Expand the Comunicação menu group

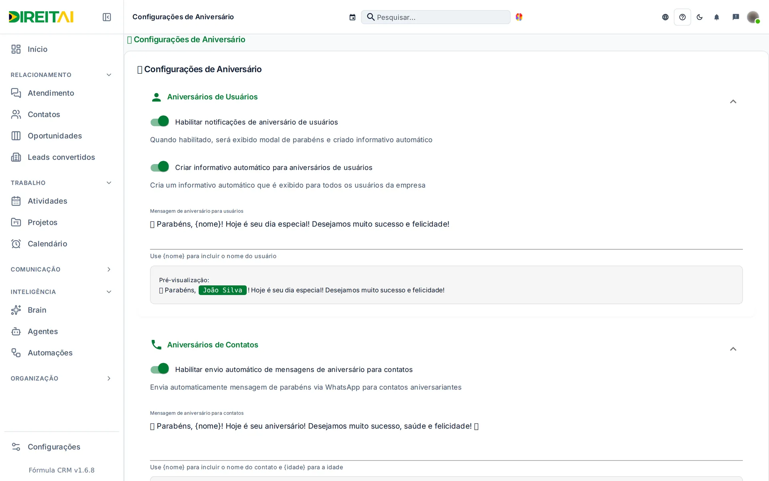[62, 269]
